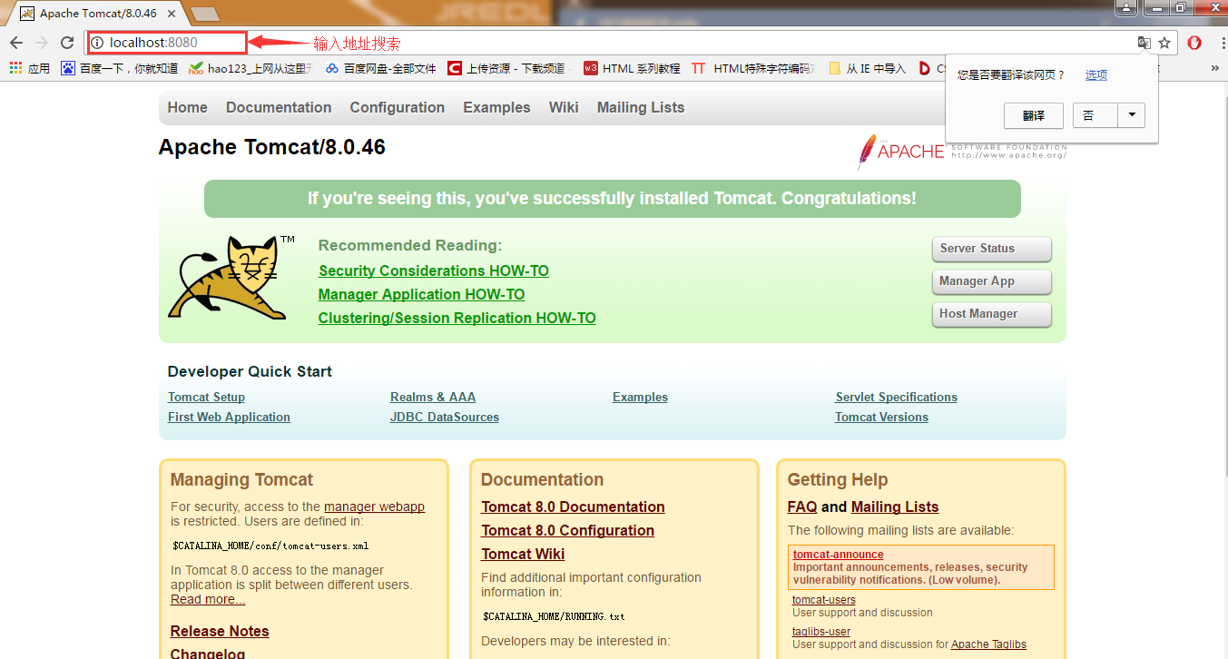The width and height of the screenshot is (1228, 659).
Task: Open Clustering/Session Replication HOW-TO link
Action: (457, 318)
